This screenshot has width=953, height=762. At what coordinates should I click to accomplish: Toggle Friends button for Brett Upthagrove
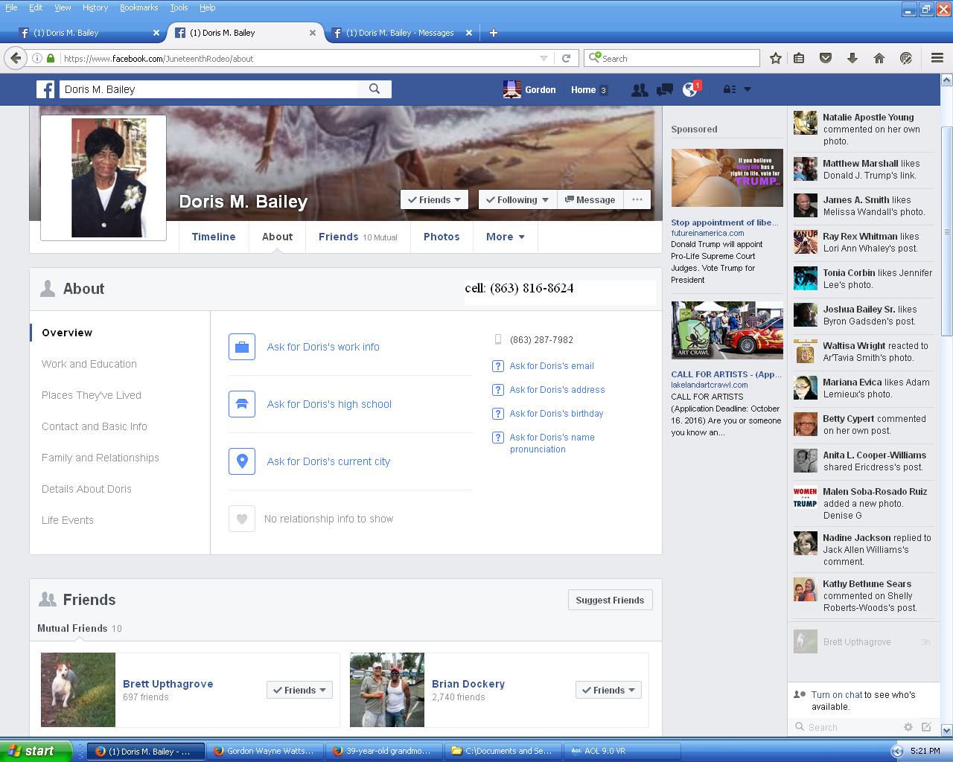(x=299, y=690)
